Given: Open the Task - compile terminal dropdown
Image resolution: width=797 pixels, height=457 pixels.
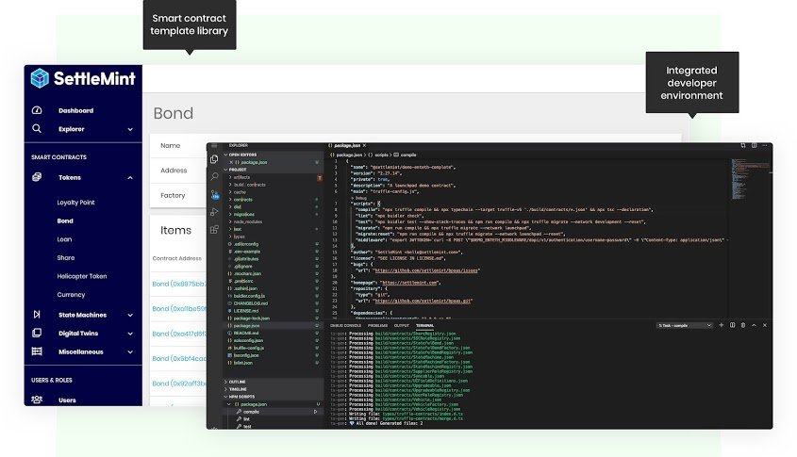Looking at the screenshot, I should tap(684, 325).
